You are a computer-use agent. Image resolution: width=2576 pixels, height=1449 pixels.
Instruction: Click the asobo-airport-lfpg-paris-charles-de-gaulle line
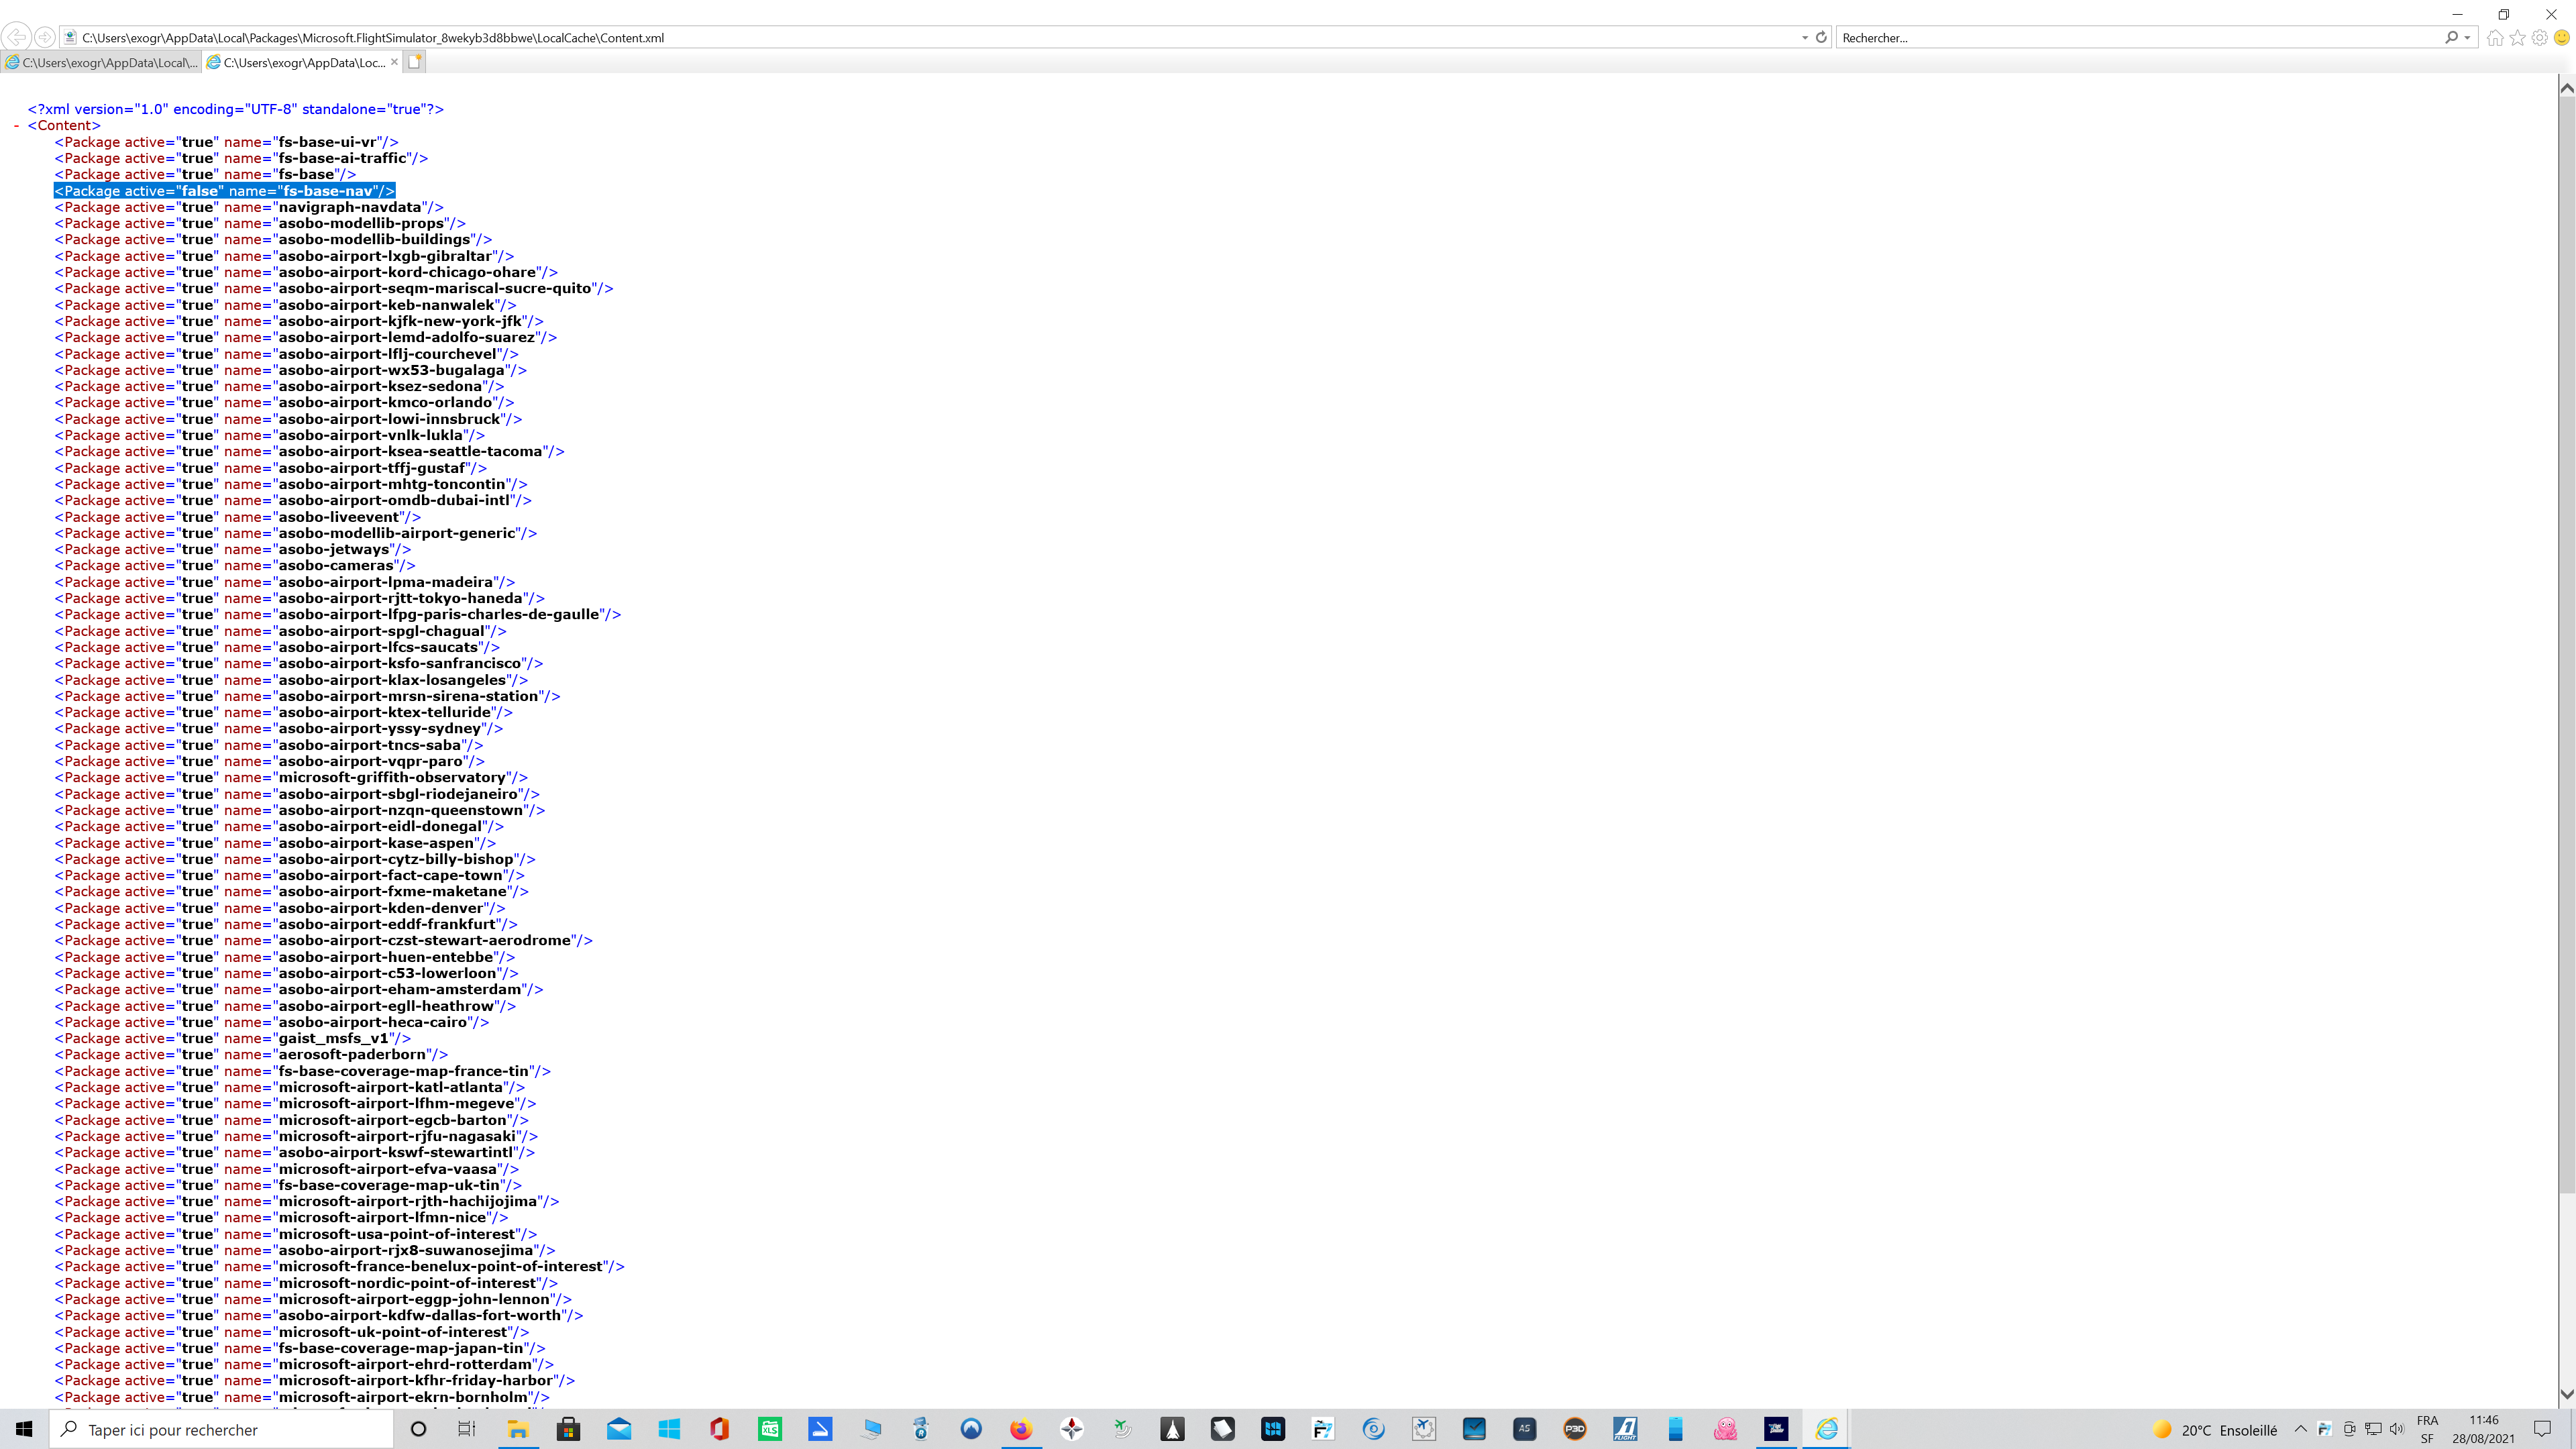pyautogui.click(x=338, y=614)
